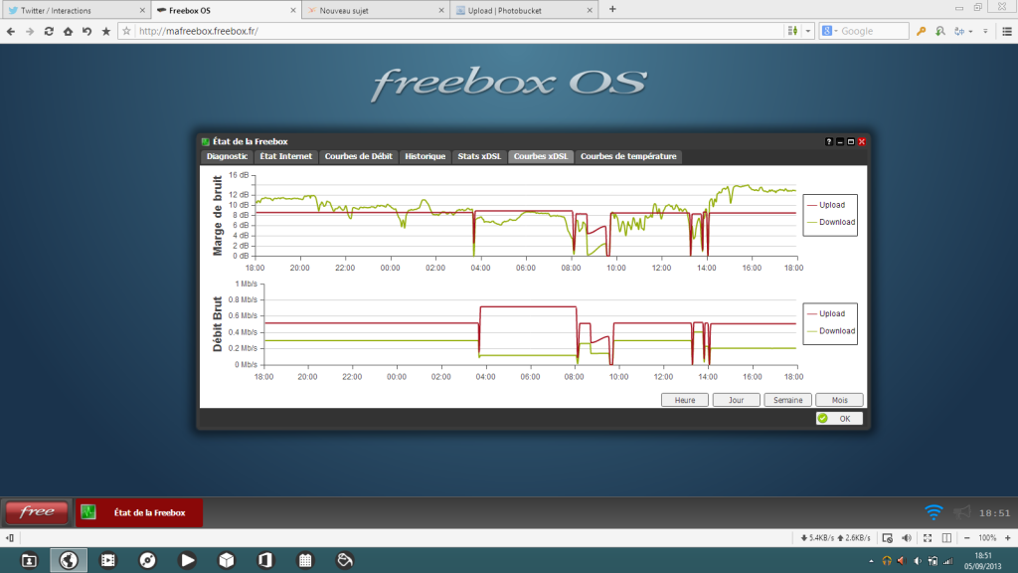Open the browser main menu icon
Image resolution: width=1018 pixels, height=573 pixels.
(x=1007, y=31)
